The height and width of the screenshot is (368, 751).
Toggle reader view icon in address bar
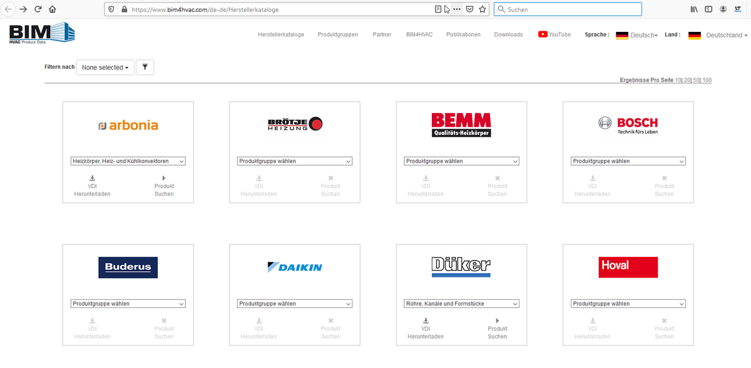pos(438,9)
